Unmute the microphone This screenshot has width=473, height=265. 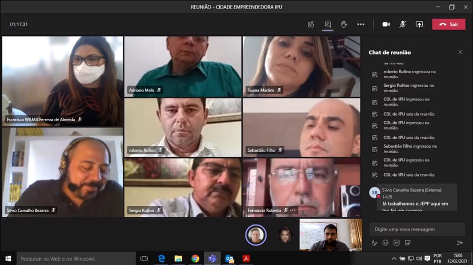coord(403,25)
